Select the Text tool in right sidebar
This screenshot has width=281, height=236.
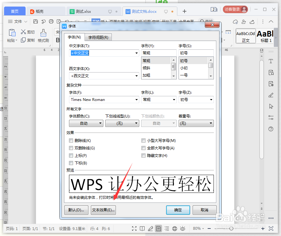pyautogui.click(x=271, y=61)
